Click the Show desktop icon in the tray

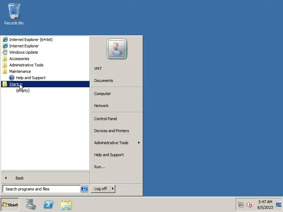point(279,205)
